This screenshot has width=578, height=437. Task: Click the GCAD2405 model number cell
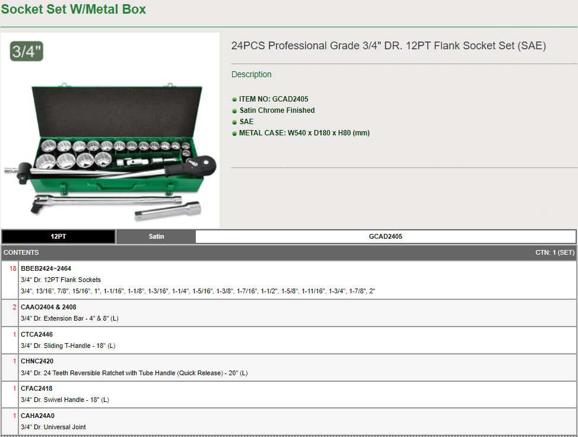point(386,236)
